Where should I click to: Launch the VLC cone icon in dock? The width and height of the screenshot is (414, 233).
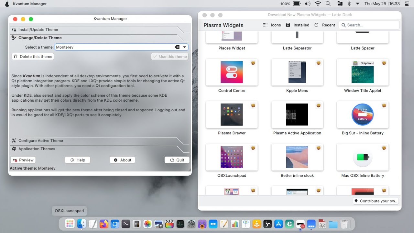click(257, 224)
